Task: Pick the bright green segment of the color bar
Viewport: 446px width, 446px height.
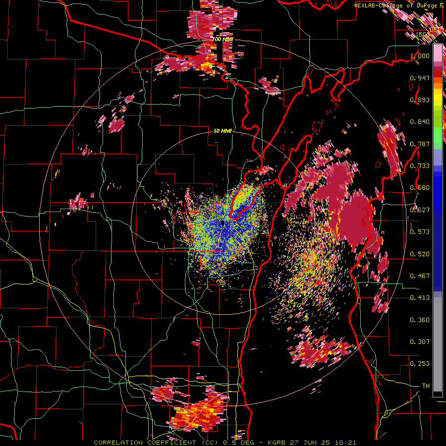Action: [438, 135]
